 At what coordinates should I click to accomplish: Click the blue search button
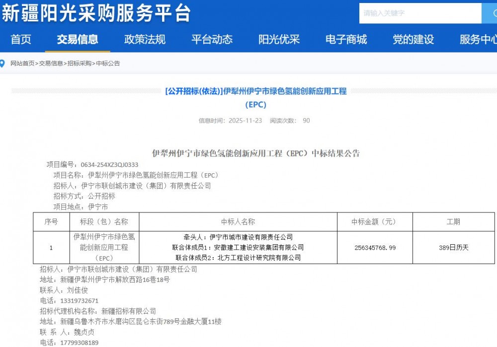pos(489,13)
